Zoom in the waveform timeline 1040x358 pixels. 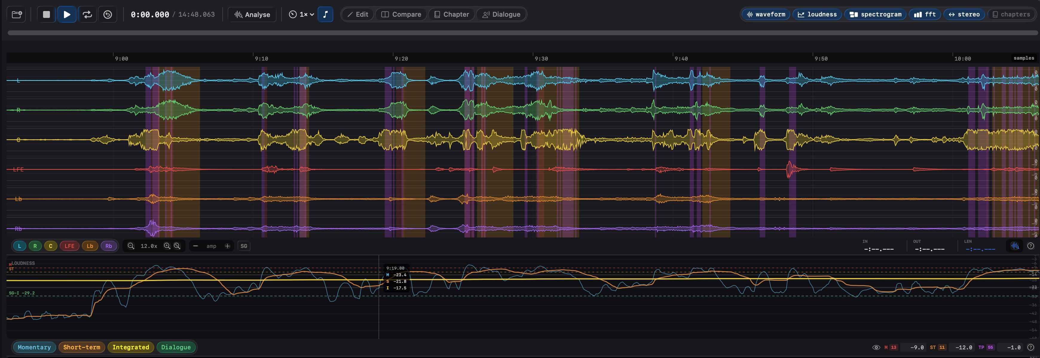click(x=167, y=246)
